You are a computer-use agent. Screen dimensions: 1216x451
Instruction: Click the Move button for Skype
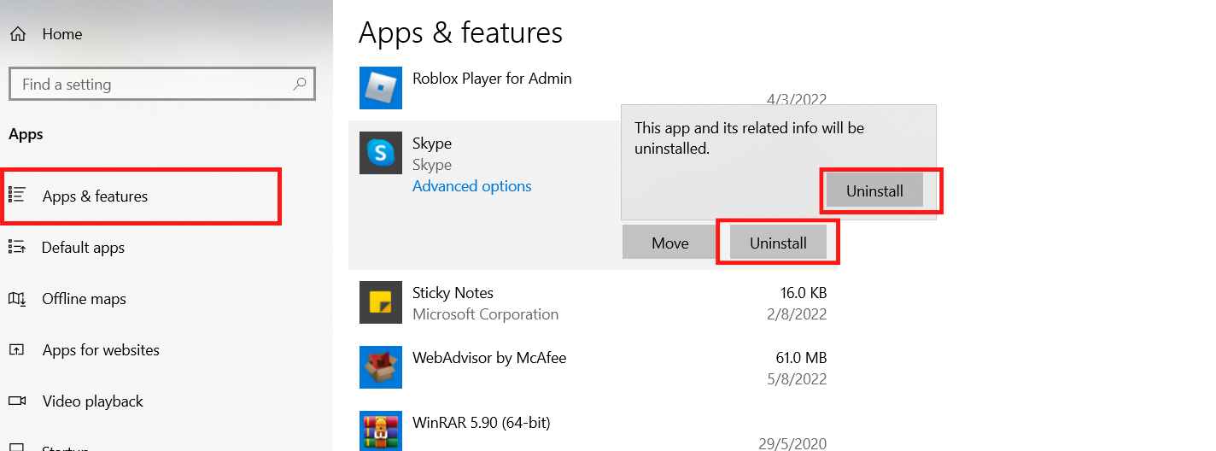pyautogui.click(x=669, y=243)
